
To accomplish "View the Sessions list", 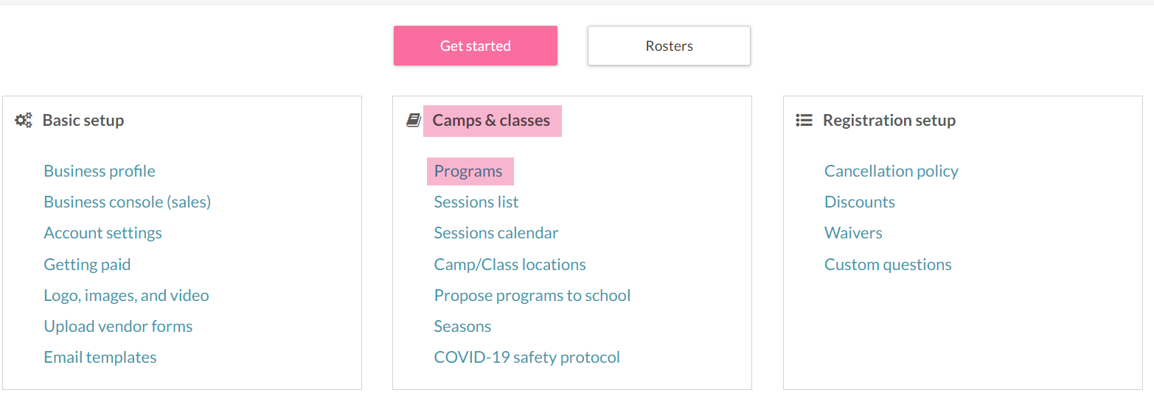I will tap(476, 202).
